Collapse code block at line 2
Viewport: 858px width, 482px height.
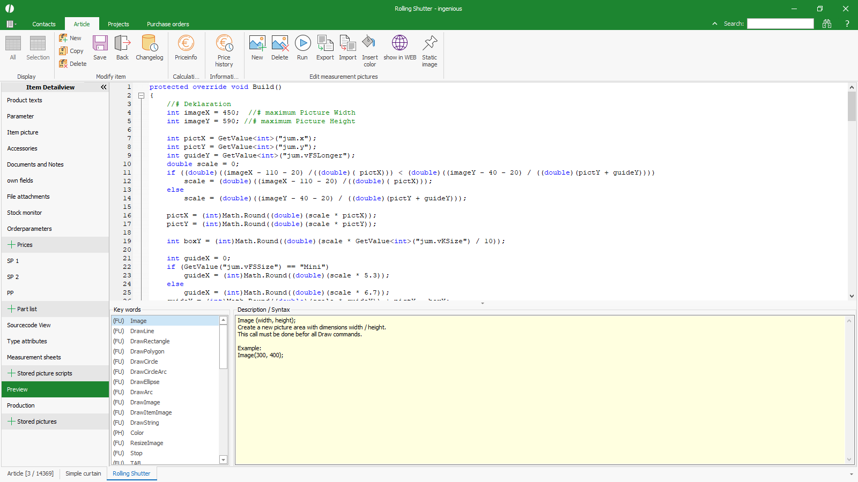point(142,96)
